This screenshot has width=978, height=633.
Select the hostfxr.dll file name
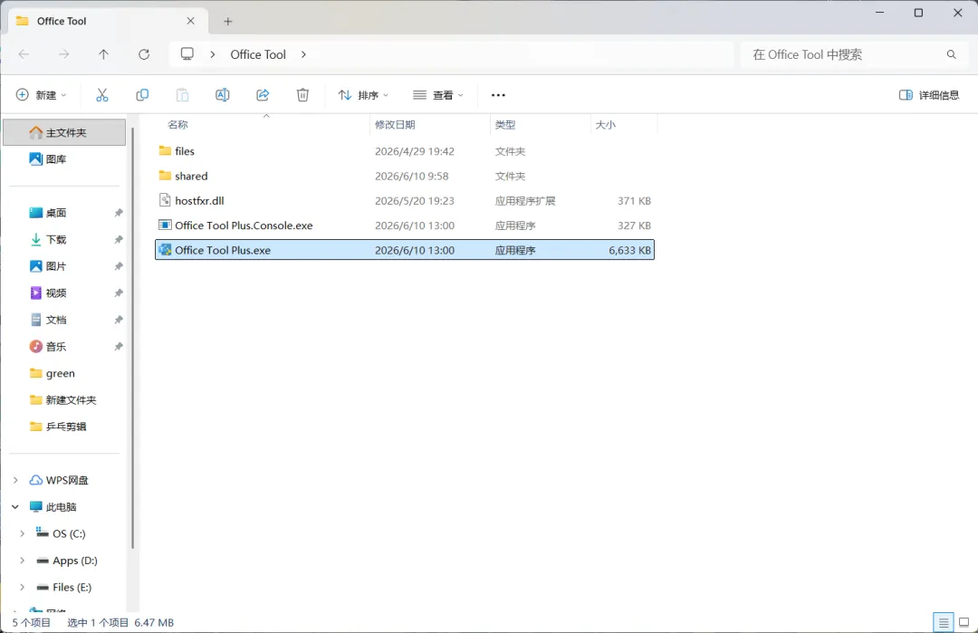tap(199, 200)
